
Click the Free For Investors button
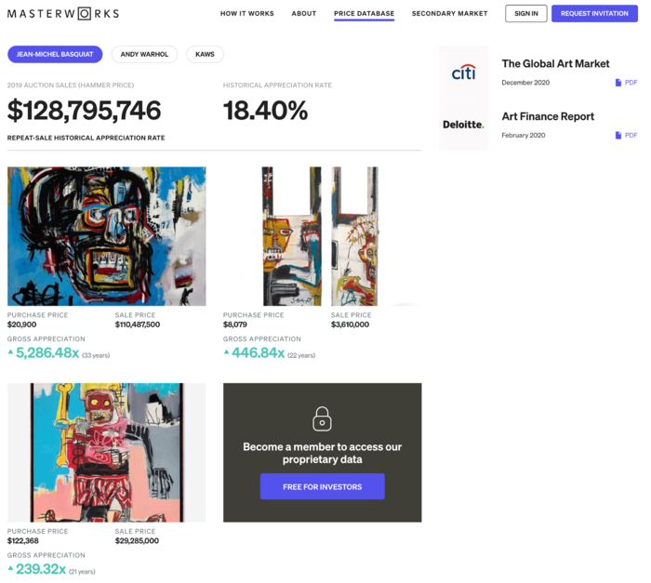tap(322, 486)
